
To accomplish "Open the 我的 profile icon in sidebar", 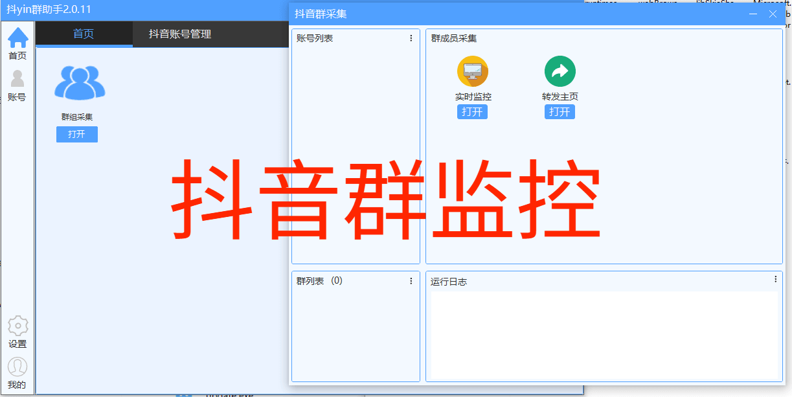I will point(17,367).
